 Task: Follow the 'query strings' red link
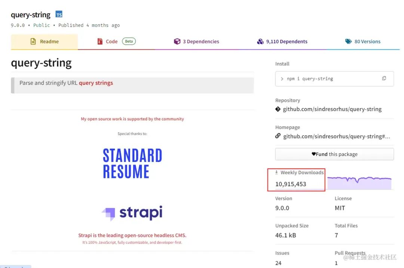point(96,83)
